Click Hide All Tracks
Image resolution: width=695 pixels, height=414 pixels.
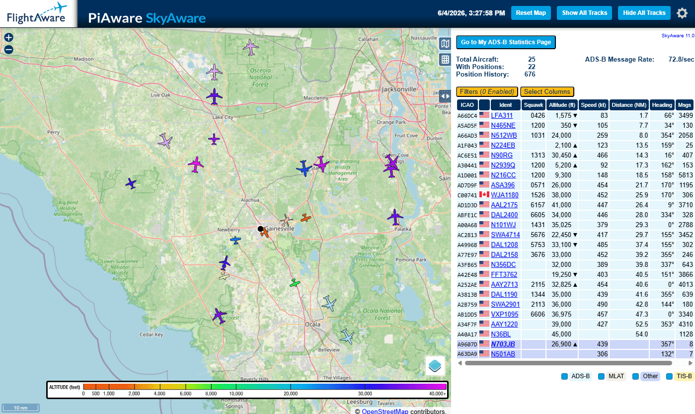(644, 13)
